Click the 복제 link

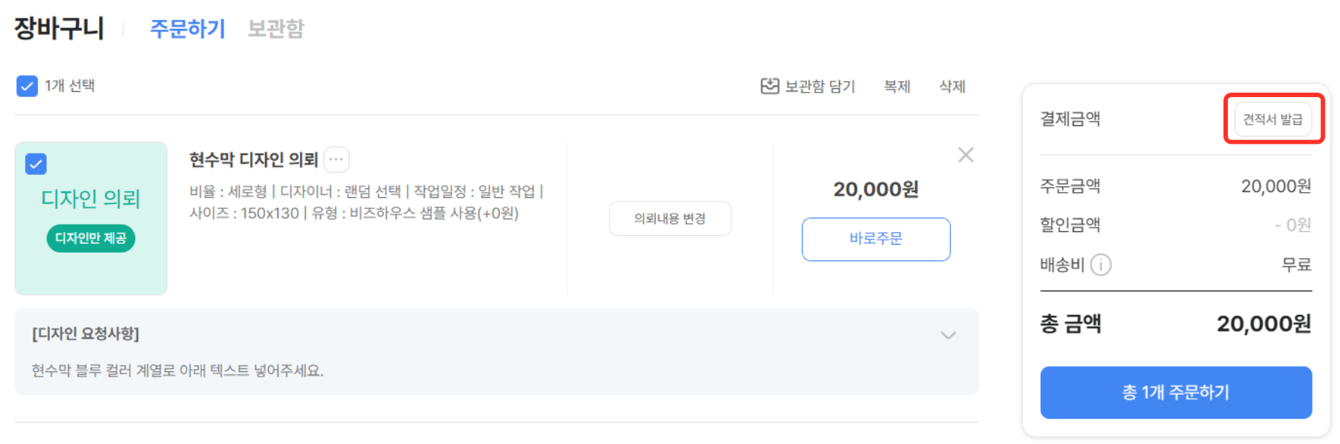coord(897,86)
